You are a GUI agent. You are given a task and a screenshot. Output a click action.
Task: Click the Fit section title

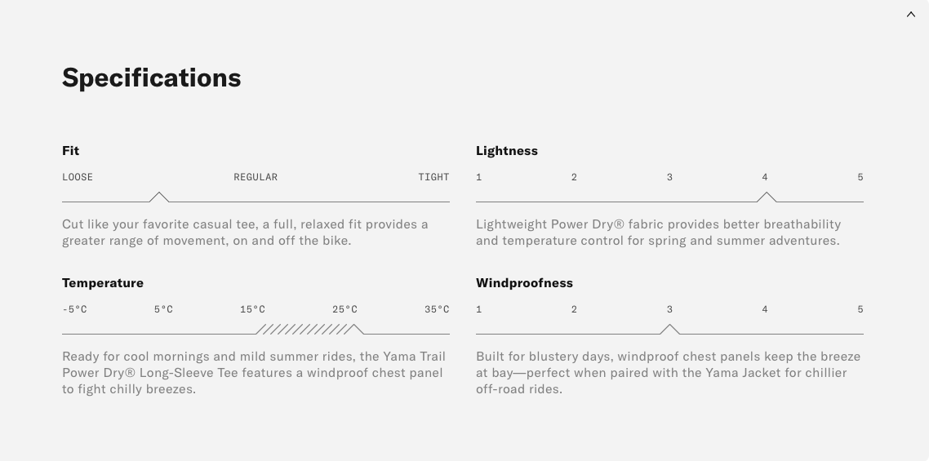coord(70,150)
